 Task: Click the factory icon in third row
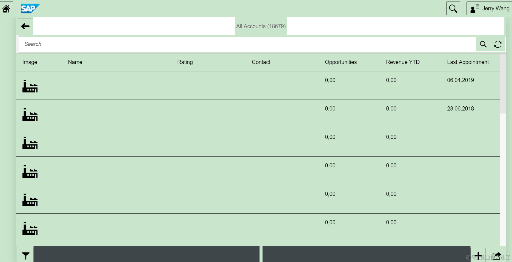coord(30,143)
